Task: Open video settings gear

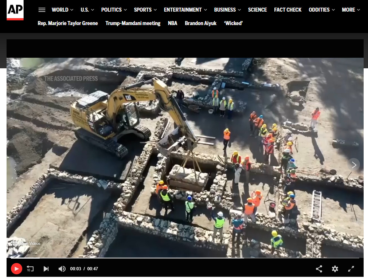Action: (x=335, y=269)
